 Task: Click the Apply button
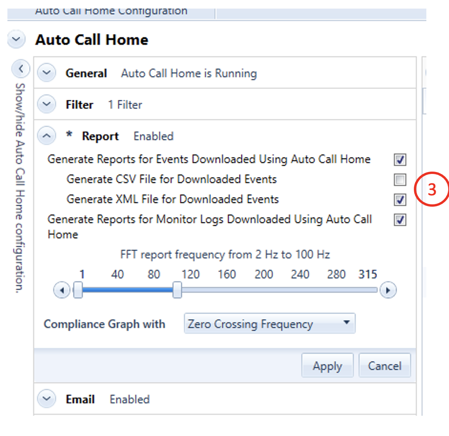[327, 365]
